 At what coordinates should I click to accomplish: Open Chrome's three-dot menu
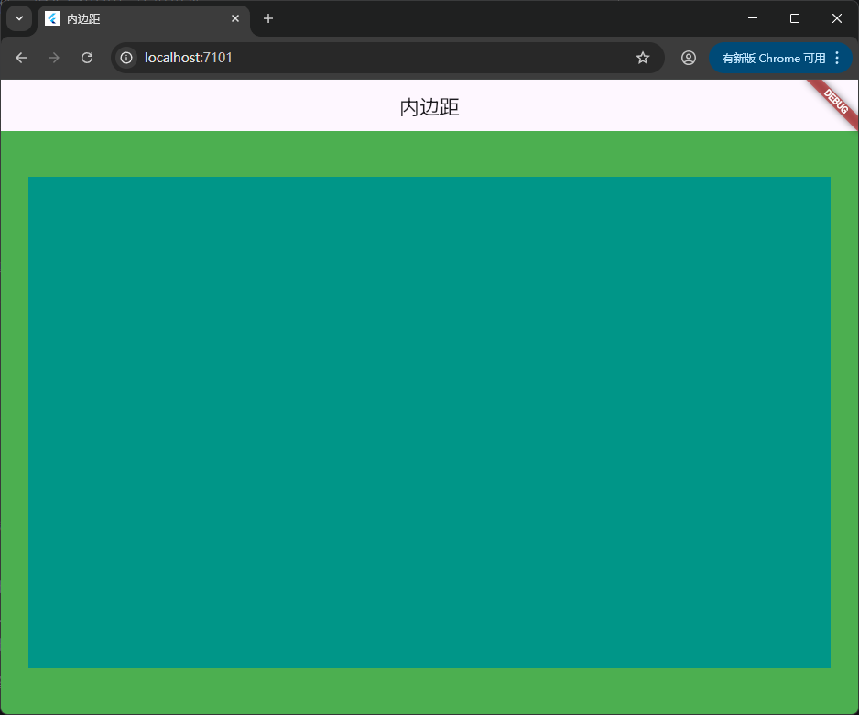(x=837, y=58)
